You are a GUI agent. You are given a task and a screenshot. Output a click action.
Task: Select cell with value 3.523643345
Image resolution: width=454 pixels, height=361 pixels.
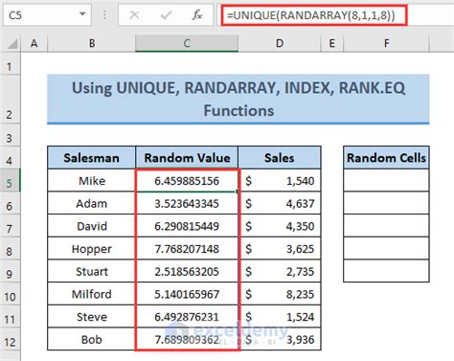(x=187, y=203)
